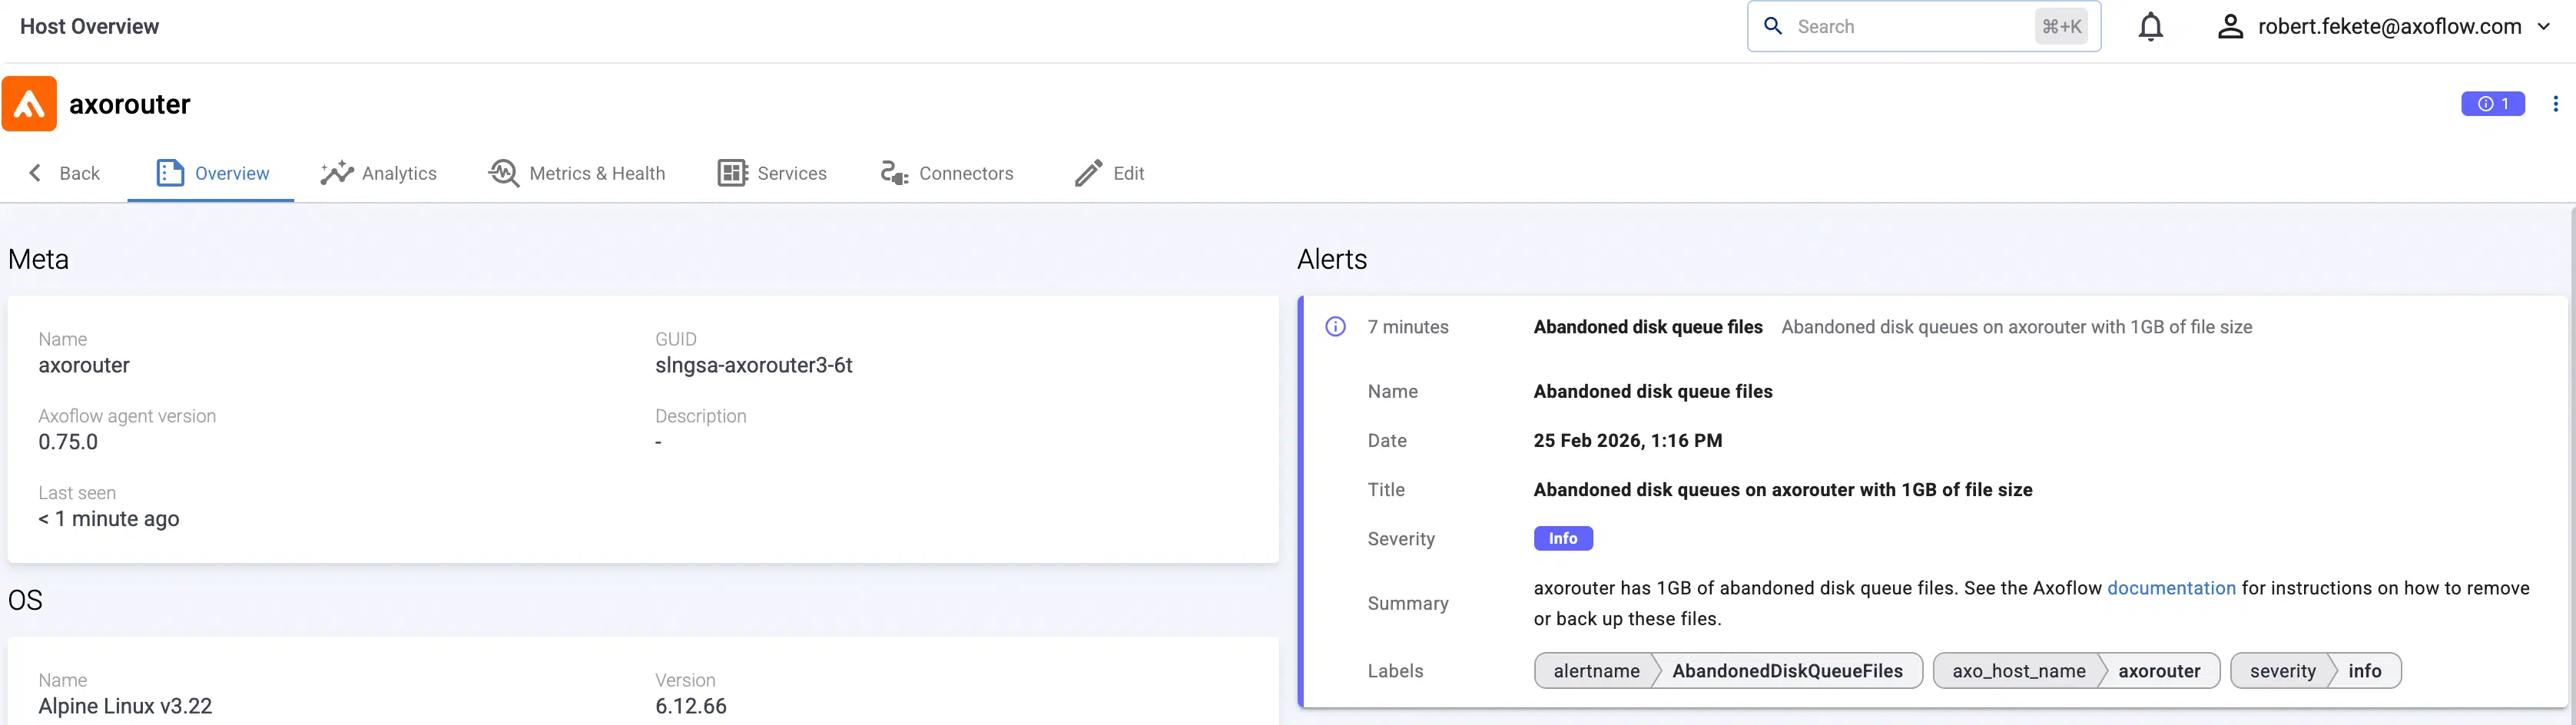Click the severity info label chip
The width and height of the screenshot is (2576, 725).
[2315, 671]
